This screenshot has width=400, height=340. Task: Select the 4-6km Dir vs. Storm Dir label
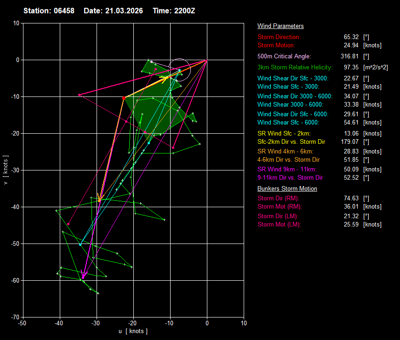[289, 160]
